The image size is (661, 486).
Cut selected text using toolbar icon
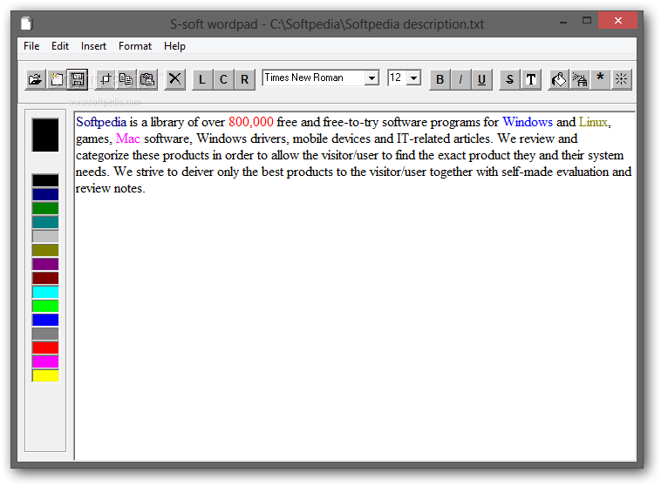(x=105, y=79)
